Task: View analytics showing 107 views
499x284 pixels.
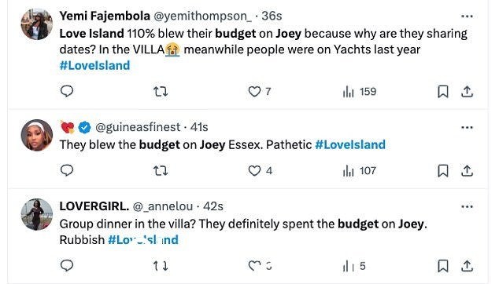Action: tap(360, 171)
